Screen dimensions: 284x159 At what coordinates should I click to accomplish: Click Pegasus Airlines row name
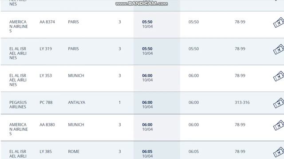point(18,105)
